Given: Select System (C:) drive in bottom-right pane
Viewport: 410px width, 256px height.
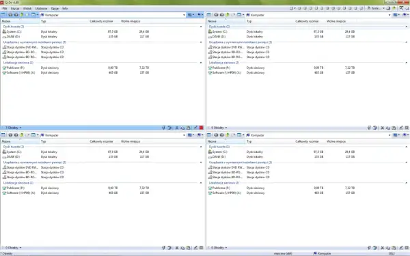Looking at the screenshot, I should point(217,152).
